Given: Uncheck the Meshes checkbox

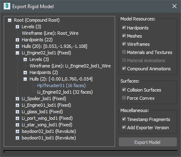Looking at the screenshot, I should [124, 36].
